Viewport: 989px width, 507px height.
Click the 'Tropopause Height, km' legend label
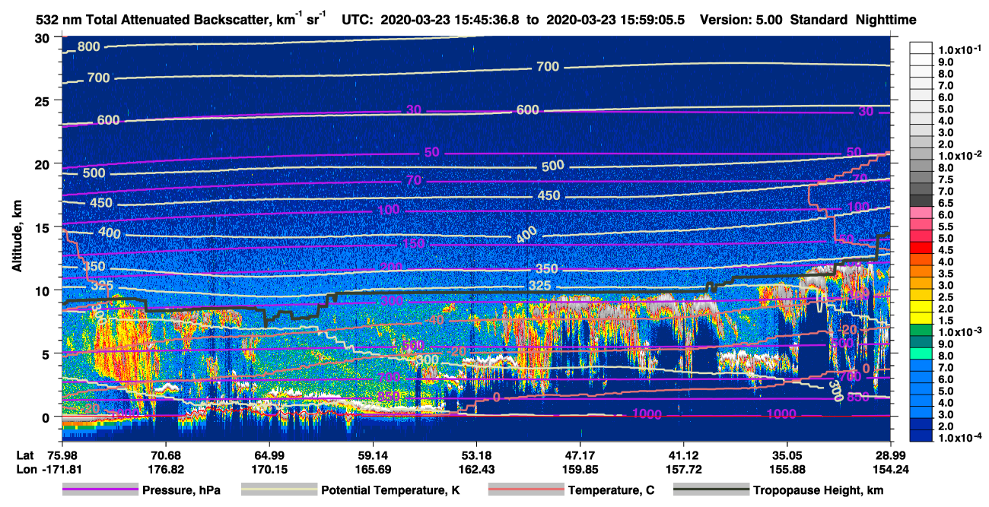point(819,490)
